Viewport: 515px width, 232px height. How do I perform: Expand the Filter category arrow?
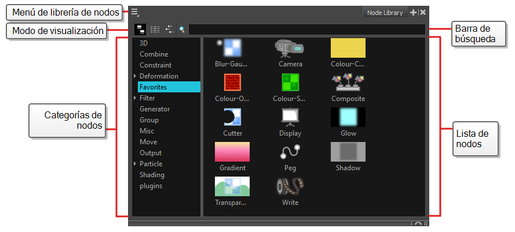click(135, 98)
